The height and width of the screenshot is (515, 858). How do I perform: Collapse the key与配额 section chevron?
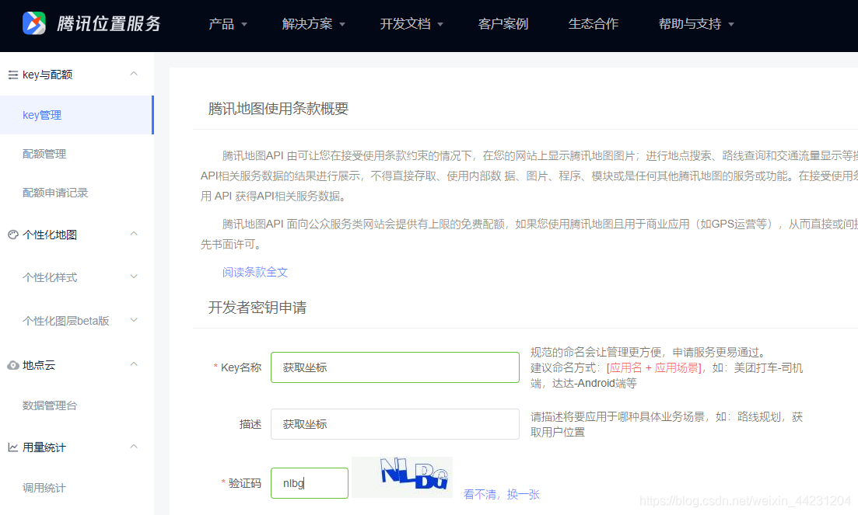pos(134,74)
